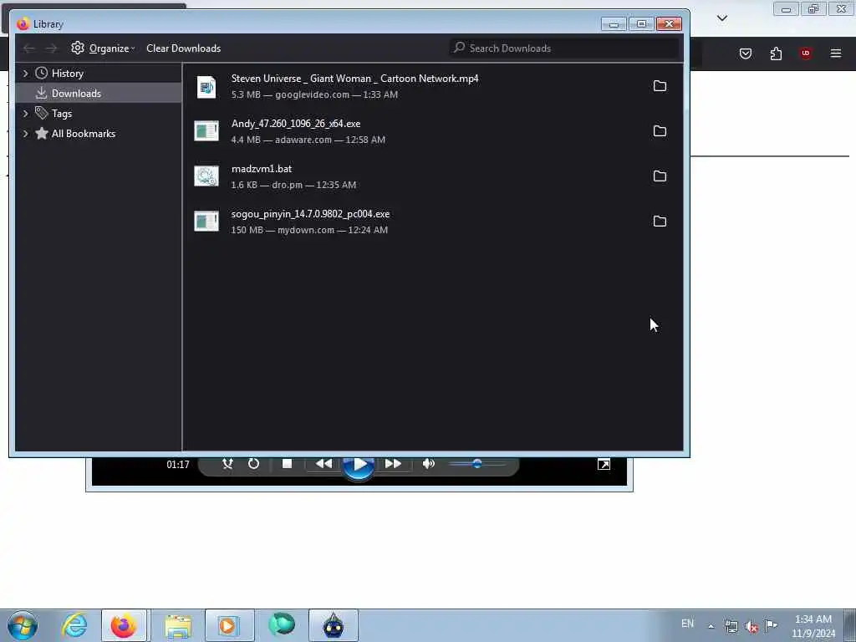Image resolution: width=856 pixels, height=642 pixels.
Task: Open the Firefox hamburger application menu
Action: coord(836,53)
